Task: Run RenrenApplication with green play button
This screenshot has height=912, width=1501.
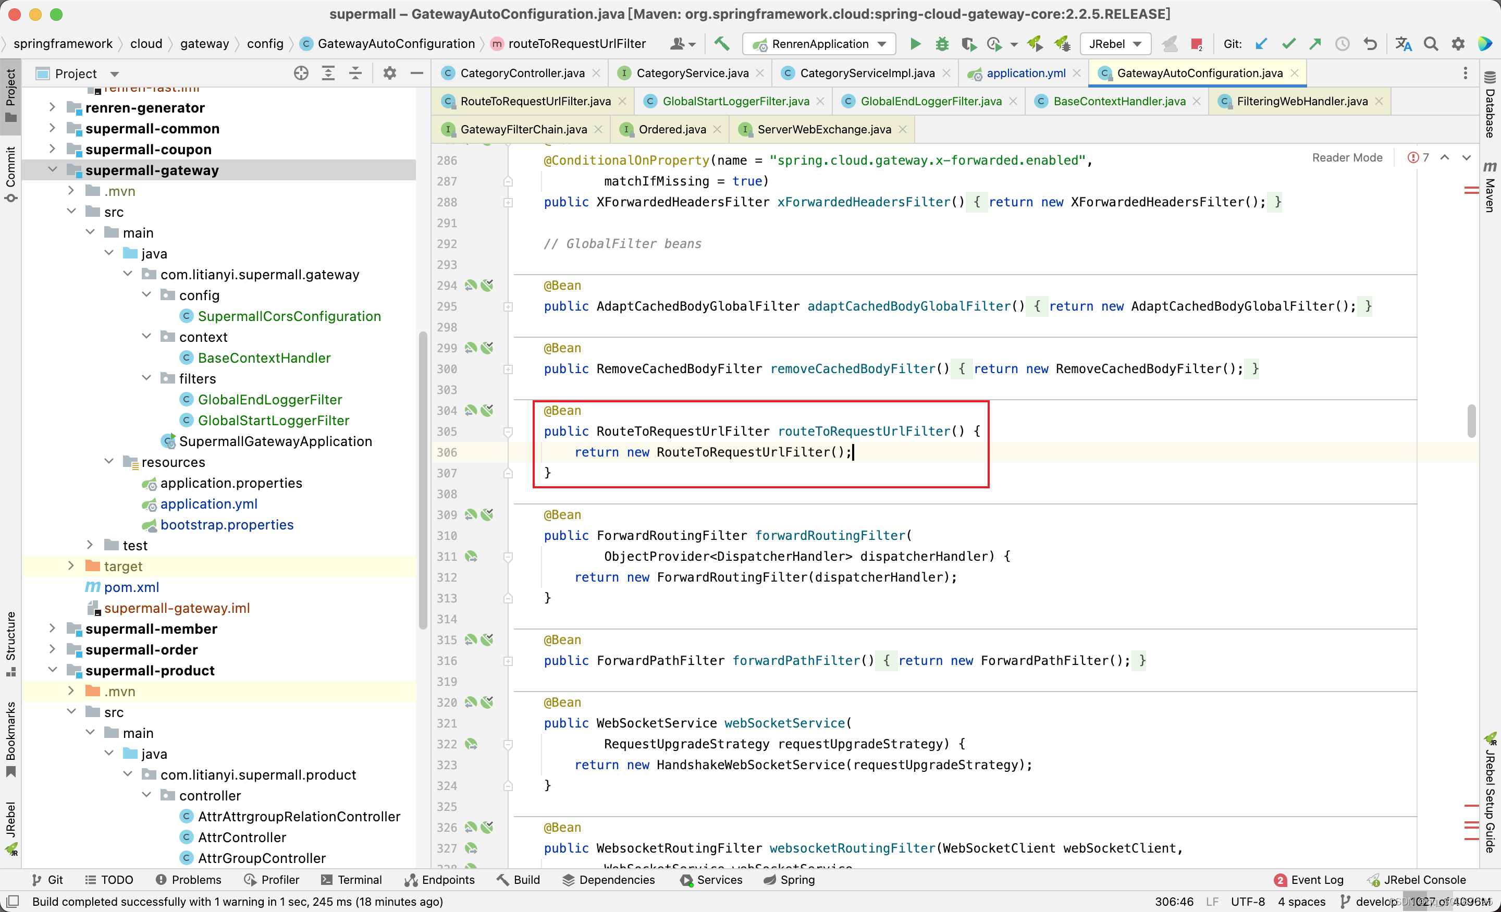Action: point(915,44)
